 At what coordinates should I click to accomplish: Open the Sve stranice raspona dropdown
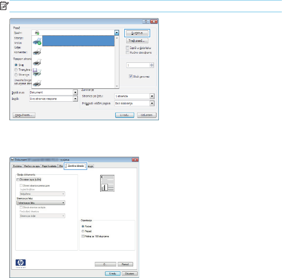(75, 99)
